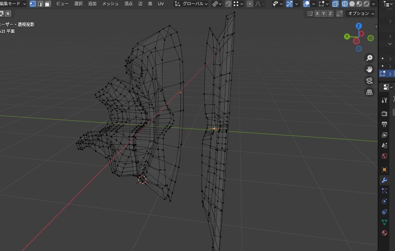Viewport: 395px width, 251px height.
Task: Toggle Z axis mirror
Action: (330, 14)
